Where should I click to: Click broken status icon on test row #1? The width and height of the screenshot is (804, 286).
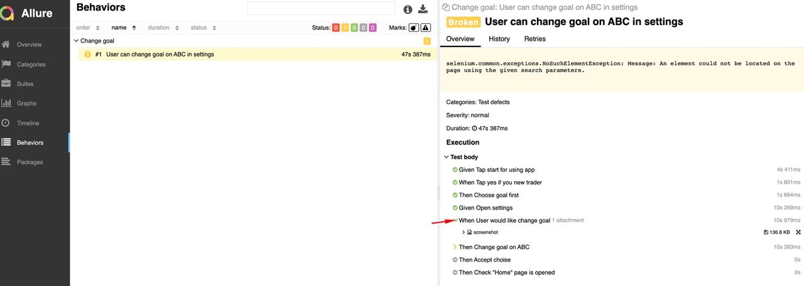(88, 55)
